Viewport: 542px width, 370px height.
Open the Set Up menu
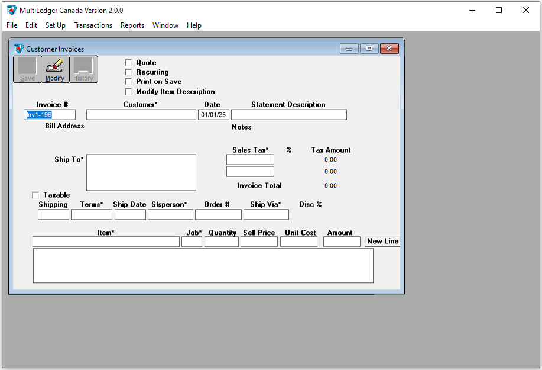click(x=55, y=25)
